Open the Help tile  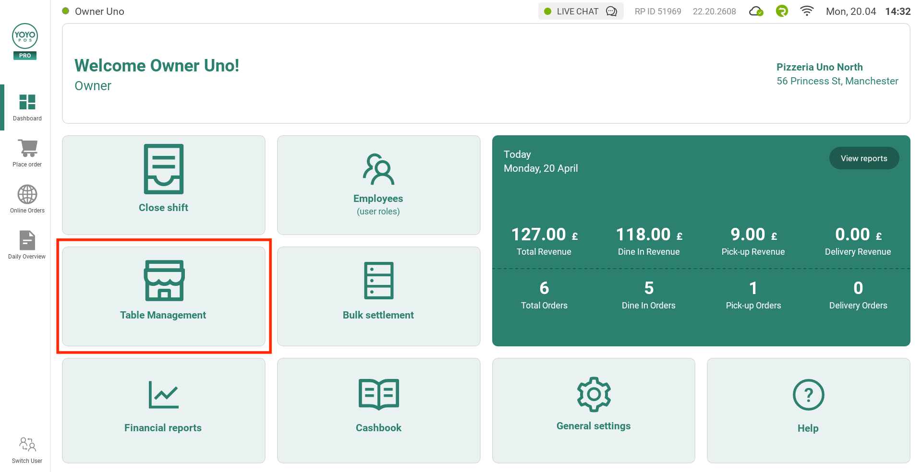(x=808, y=410)
